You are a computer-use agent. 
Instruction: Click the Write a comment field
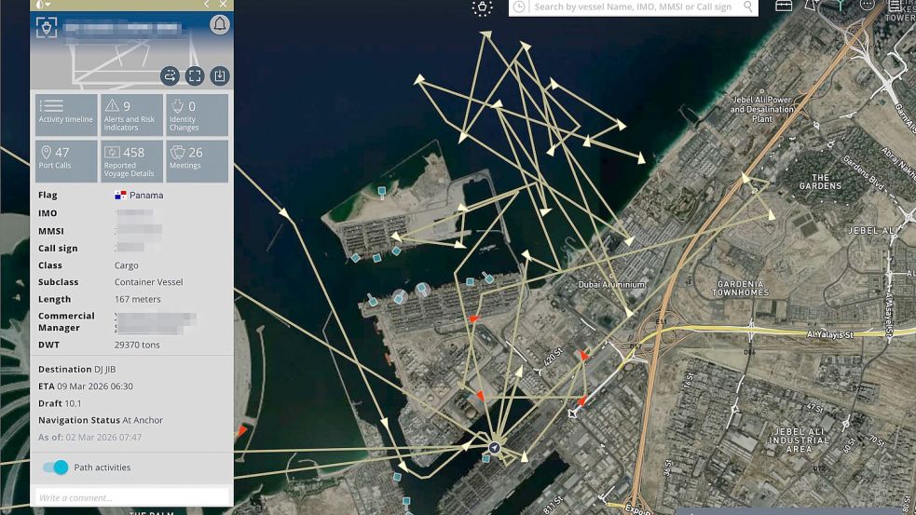click(x=132, y=497)
